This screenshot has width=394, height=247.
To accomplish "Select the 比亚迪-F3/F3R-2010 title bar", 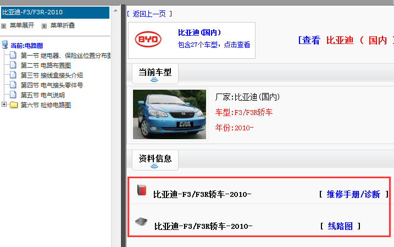I will (56, 12).
